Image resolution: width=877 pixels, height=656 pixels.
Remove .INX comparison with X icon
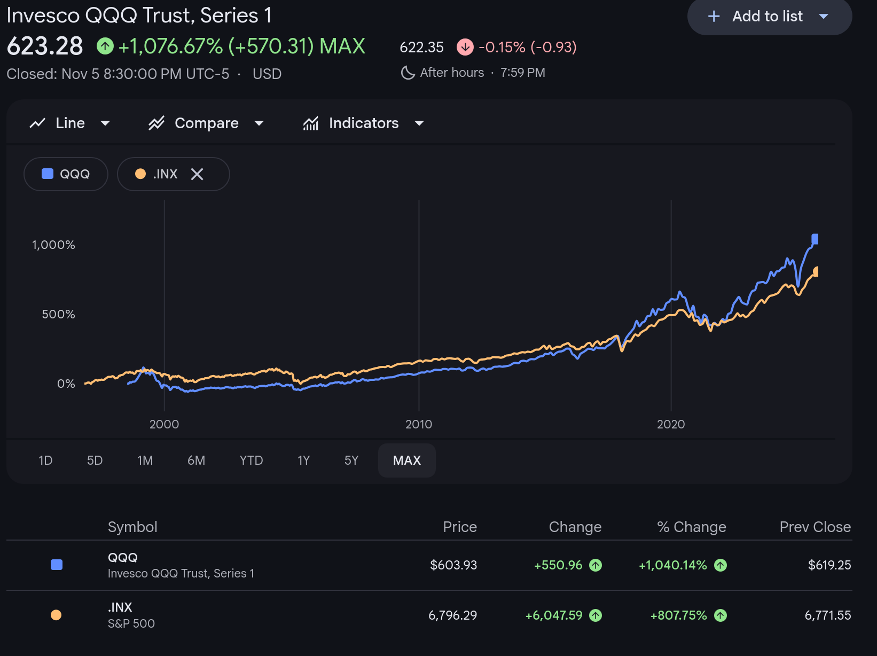pyautogui.click(x=197, y=174)
